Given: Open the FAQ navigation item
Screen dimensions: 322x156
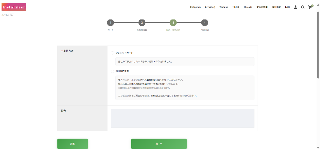Looking at the screenshot, I should point(287,7).
